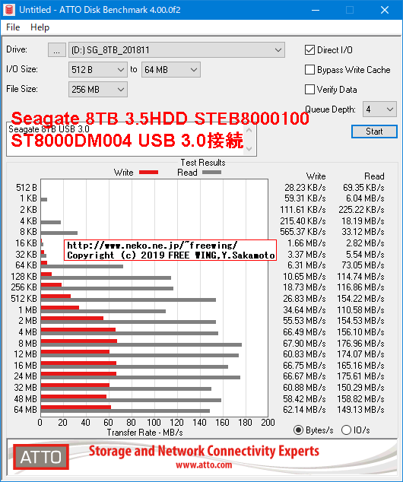This screenshot has height=482, width=403.
Task: Click the Storage and Network Connectivity Experts banner
Action: tap(204, 452)
